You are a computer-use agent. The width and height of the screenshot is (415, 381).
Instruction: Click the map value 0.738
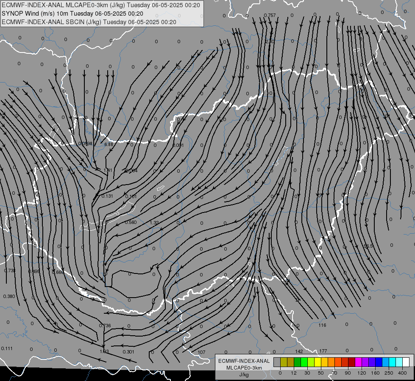[x=10, y=271]
